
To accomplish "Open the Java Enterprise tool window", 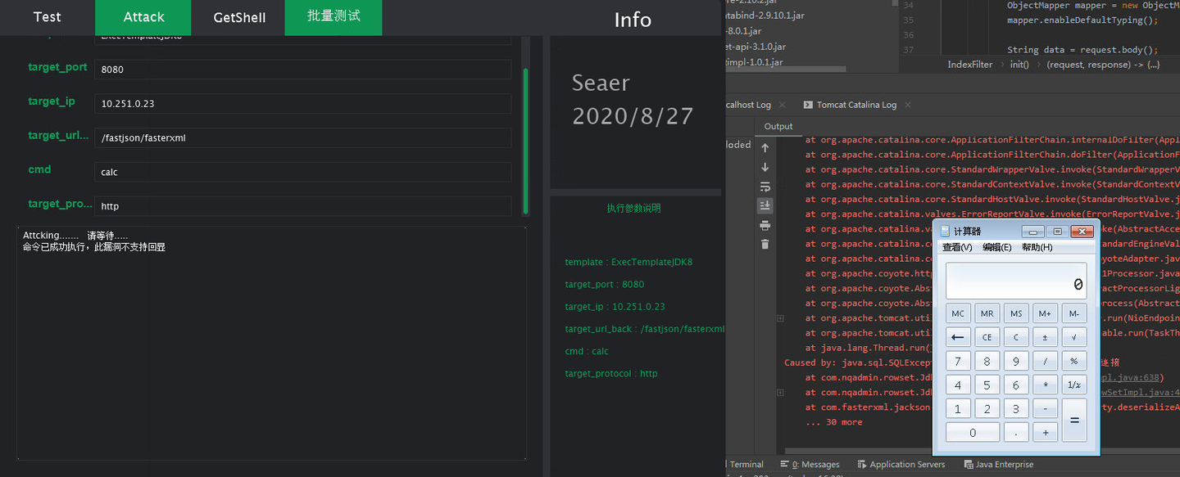I will click(999, 464).
